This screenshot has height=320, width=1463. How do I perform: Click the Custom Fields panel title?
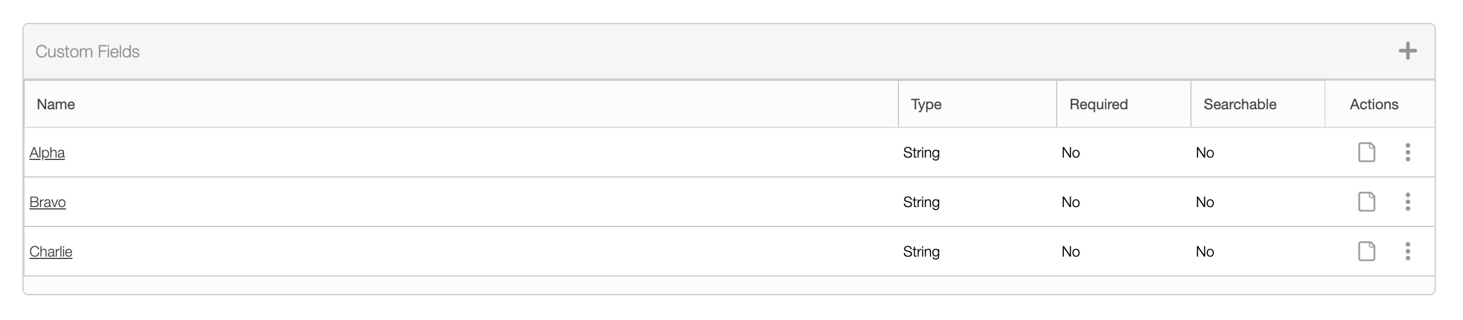(x=88, y=52)
